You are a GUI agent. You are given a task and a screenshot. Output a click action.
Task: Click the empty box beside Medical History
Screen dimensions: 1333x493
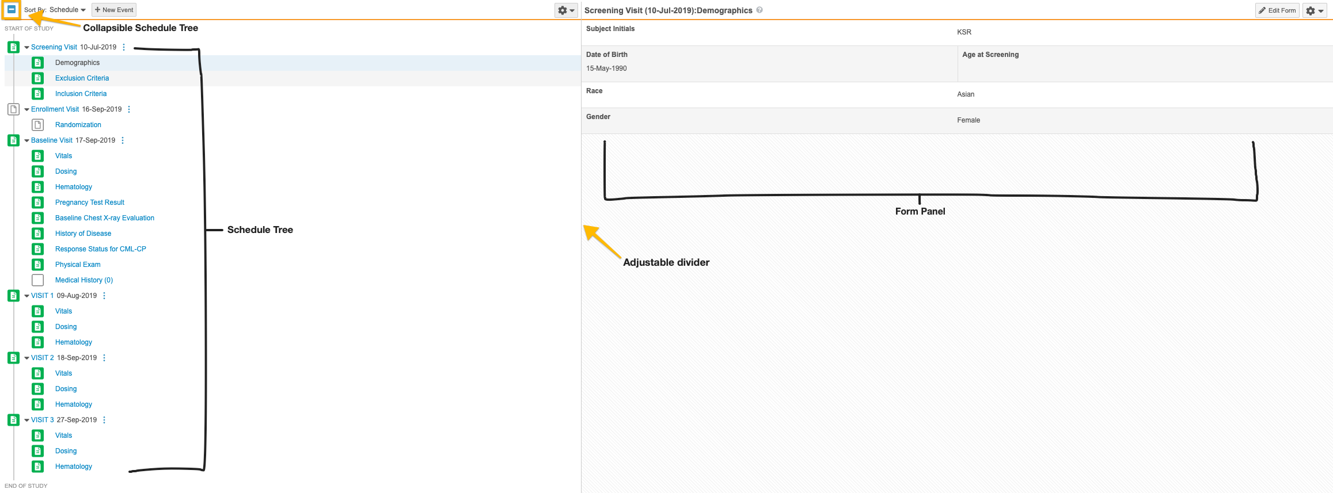pos(38,280)
